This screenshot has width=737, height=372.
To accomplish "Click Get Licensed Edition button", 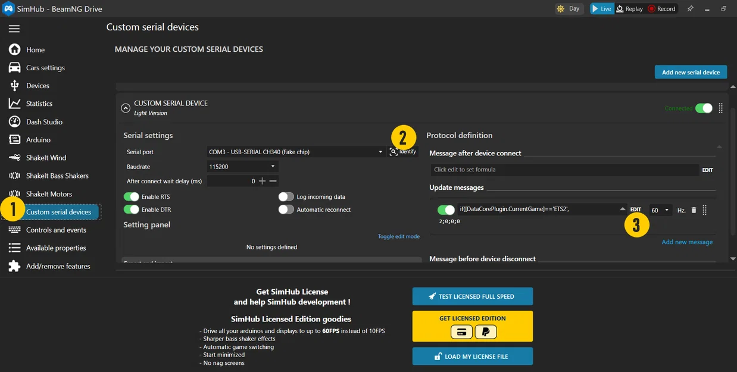I will pyautogui.click(x=473, y=326).
